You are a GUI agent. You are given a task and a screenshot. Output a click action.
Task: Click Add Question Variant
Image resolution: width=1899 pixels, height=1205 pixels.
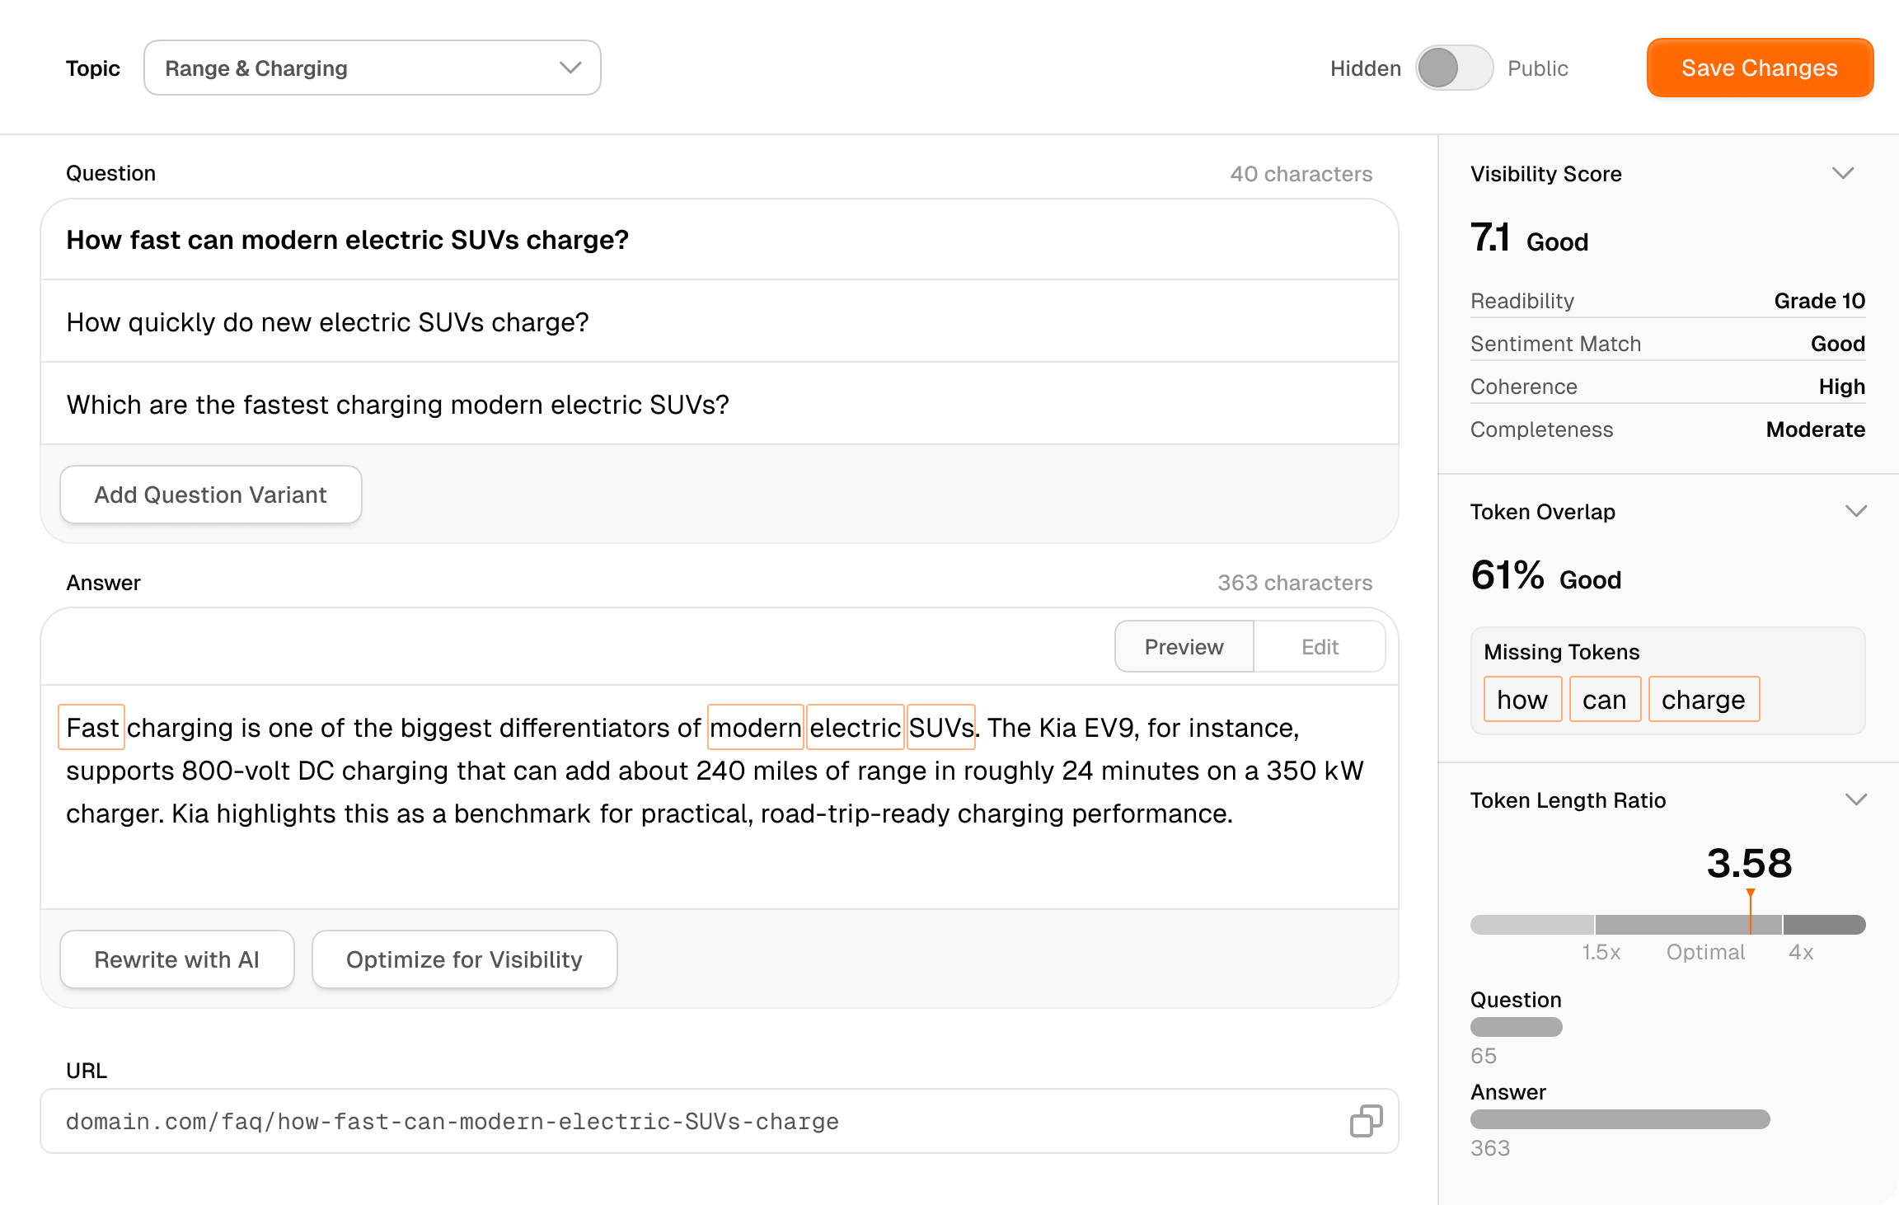210,495
